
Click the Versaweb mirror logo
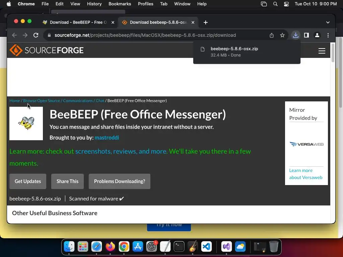click(306, 144)
